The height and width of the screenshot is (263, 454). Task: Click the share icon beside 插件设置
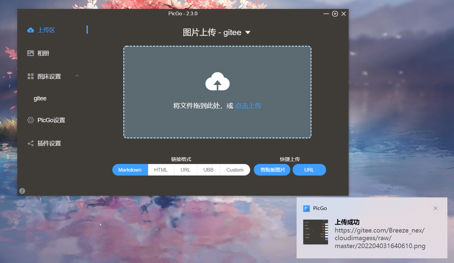pos(30,143)
